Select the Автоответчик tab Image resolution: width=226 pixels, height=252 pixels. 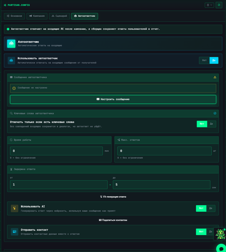pyautogui.click(x=85, y=16)
